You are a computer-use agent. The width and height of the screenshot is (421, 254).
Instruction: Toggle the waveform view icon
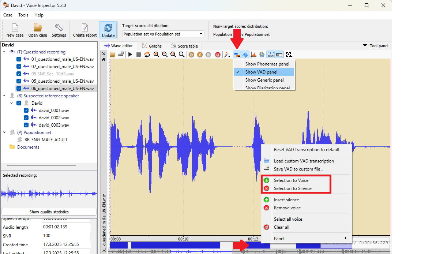click(245, 55)
